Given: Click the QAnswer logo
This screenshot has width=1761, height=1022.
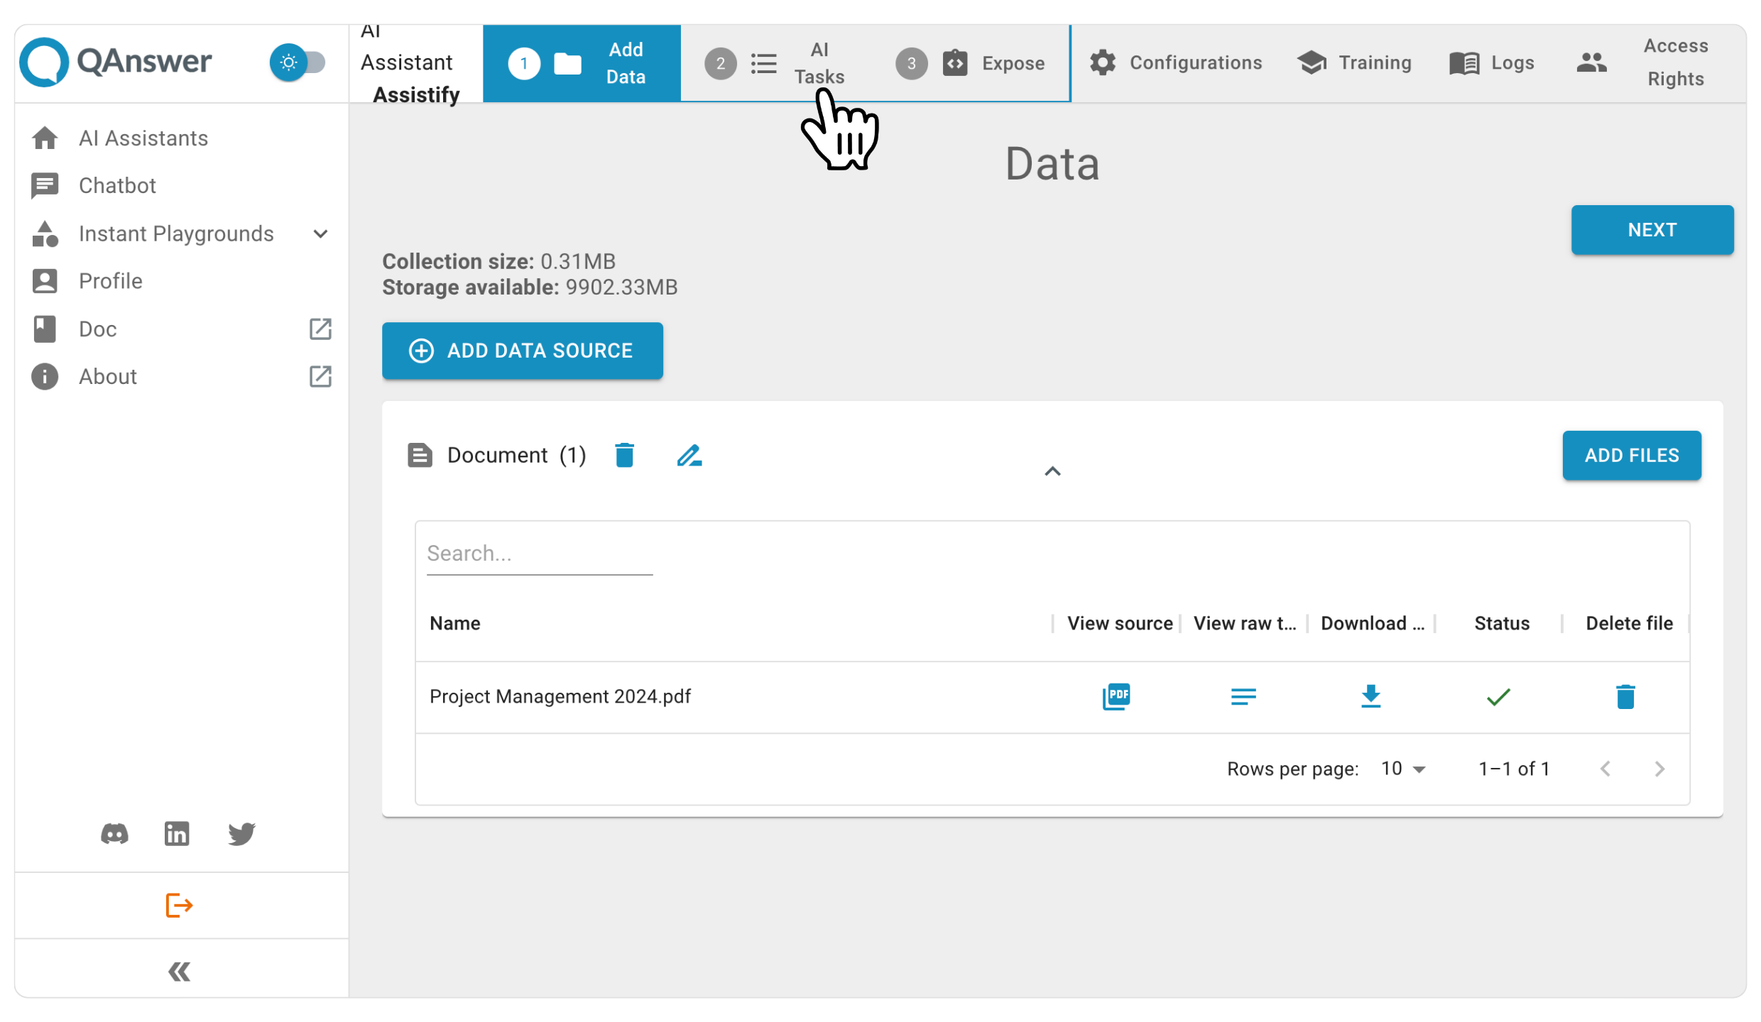Looking at the screenshot, I should point(116,62).
